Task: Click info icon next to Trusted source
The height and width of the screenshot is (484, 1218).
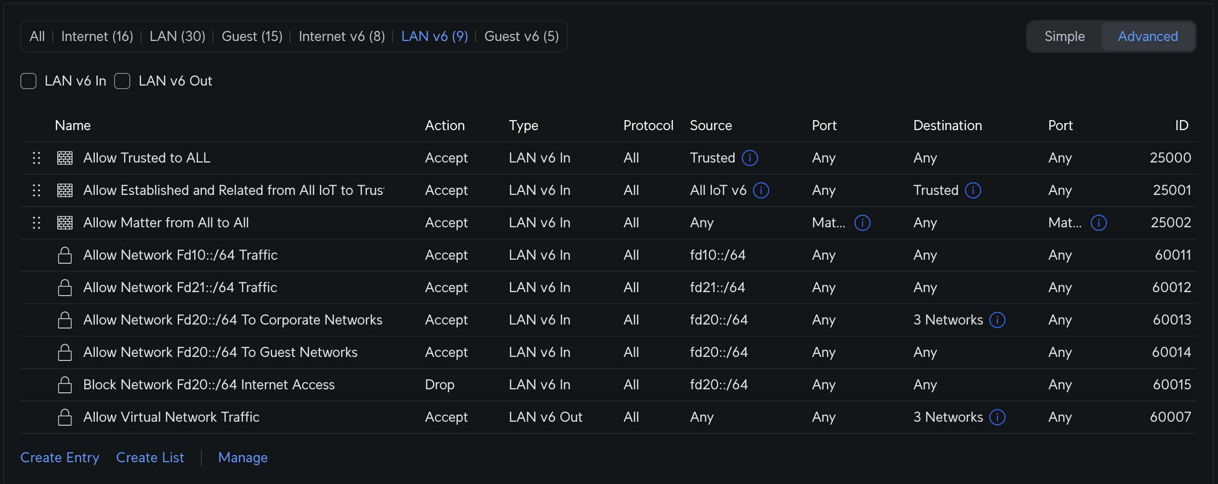Action: pyautogui.click(x=749, y=158)
